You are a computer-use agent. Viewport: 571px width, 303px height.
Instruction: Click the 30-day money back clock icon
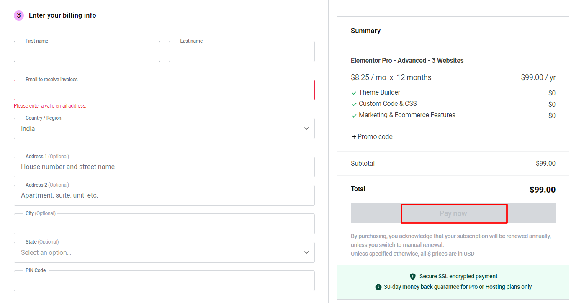(378, 287)
